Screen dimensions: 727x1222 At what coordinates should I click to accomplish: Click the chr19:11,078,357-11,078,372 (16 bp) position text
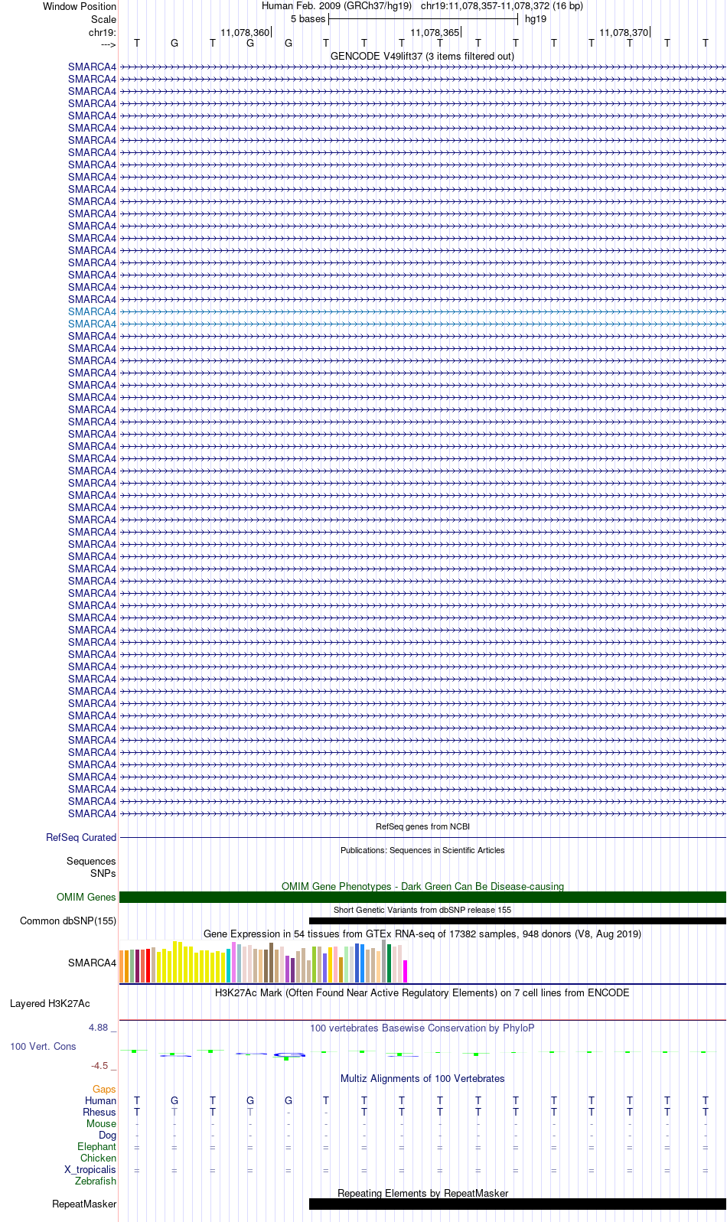pyautogui.click(x=502, y=6)
